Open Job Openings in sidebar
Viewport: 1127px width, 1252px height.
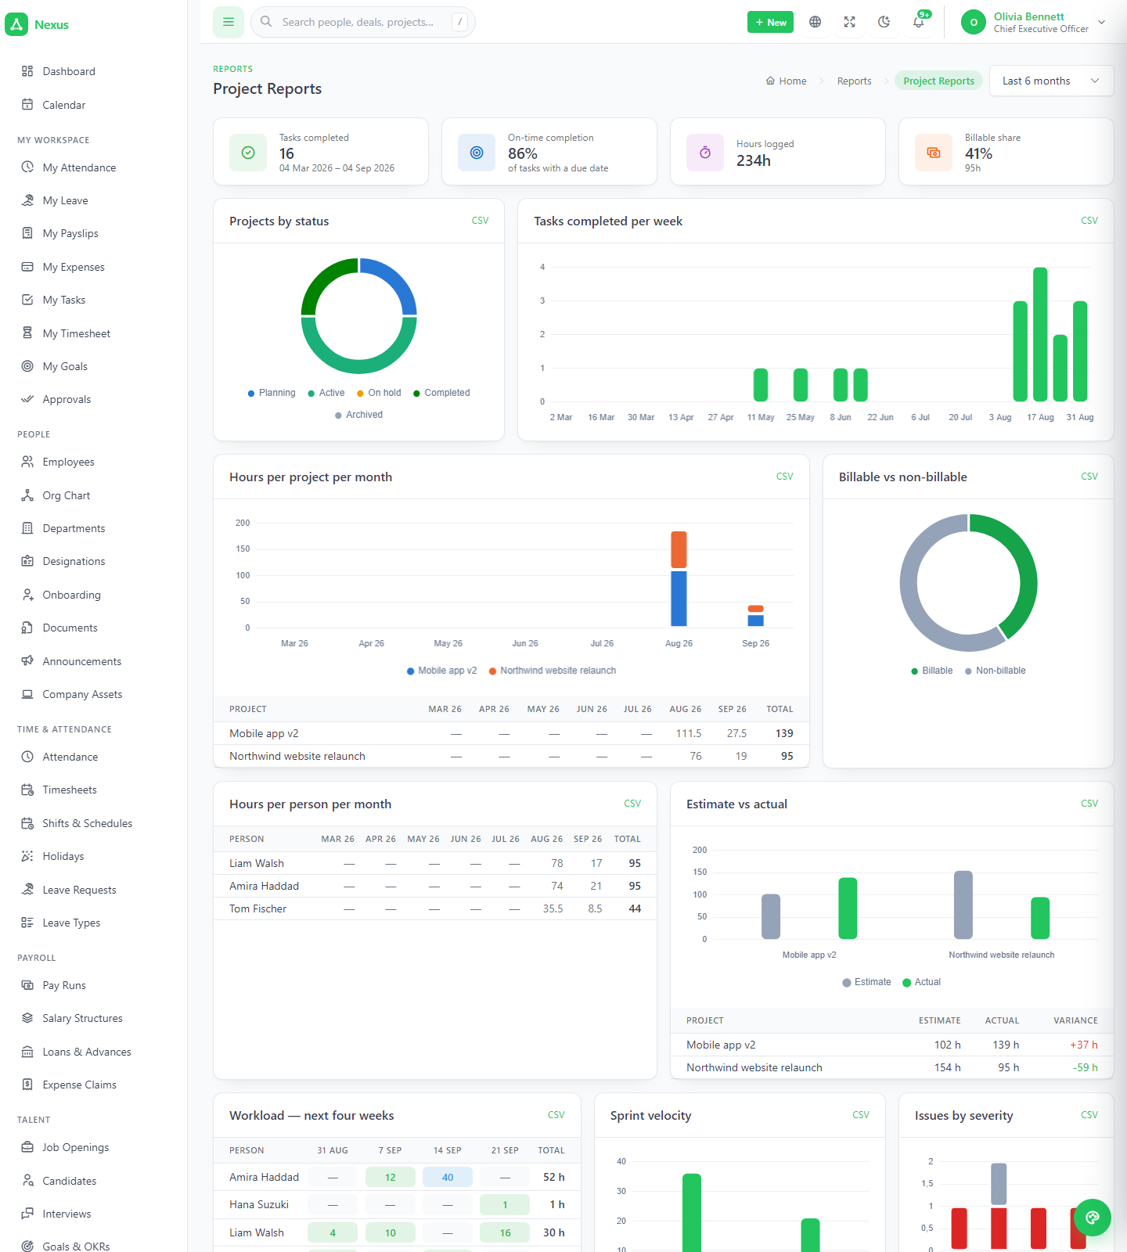coord(75,1147)
